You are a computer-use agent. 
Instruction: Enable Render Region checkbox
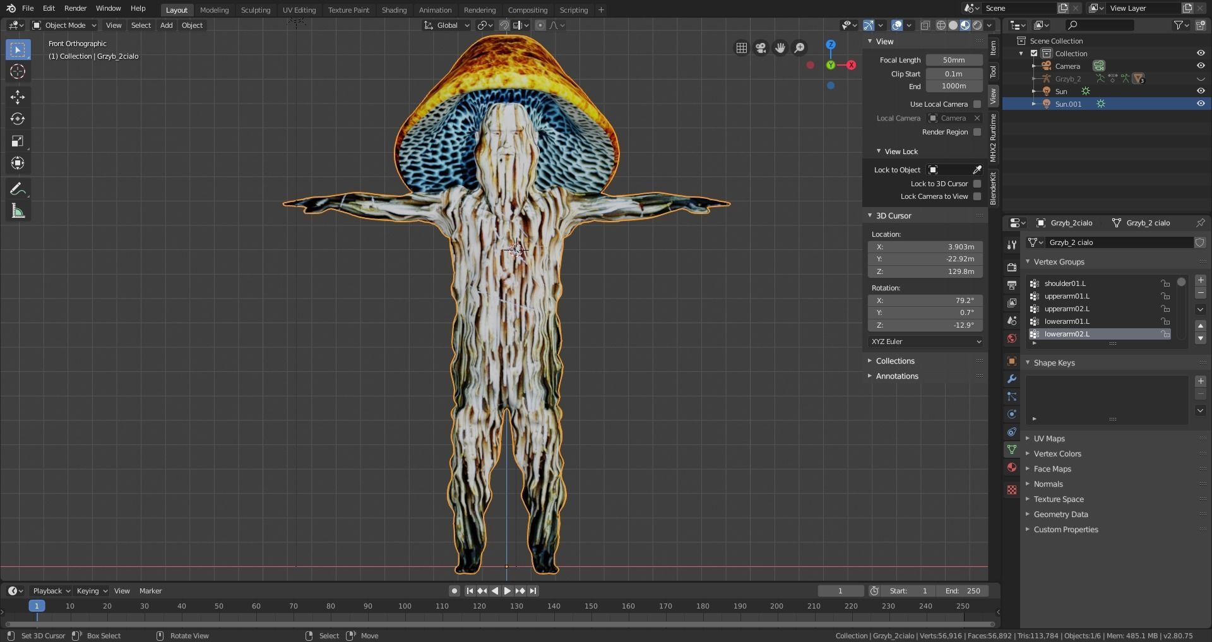[x=977, y=132]
